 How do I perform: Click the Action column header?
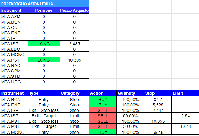[103, 93]
